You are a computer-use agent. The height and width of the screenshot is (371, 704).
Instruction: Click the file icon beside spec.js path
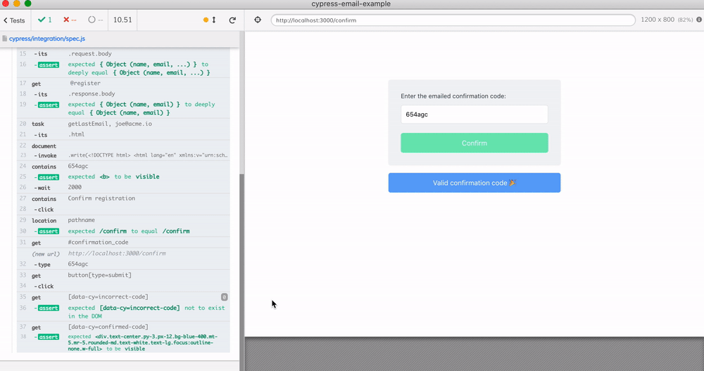(x=5, y=39)
